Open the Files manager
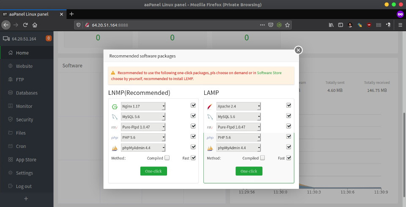 (x=27, y=133)
